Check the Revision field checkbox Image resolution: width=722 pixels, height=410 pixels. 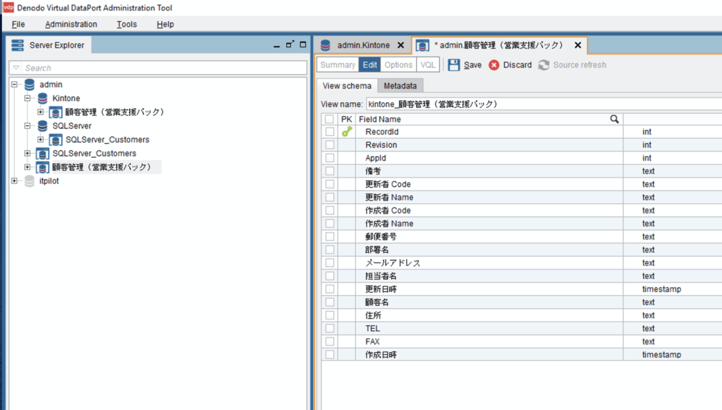[330, 145]
